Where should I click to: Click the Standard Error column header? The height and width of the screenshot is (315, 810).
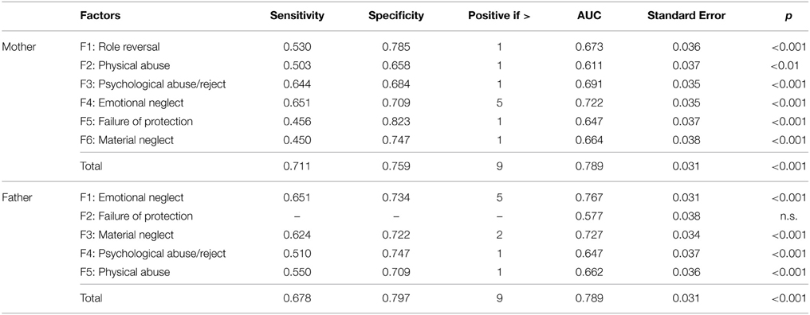[x=686, y=16]
